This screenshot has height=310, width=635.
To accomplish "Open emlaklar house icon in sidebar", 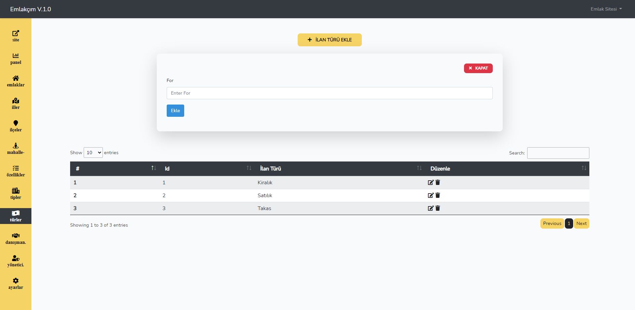I will pyautogui.click(x=16, y=78).
